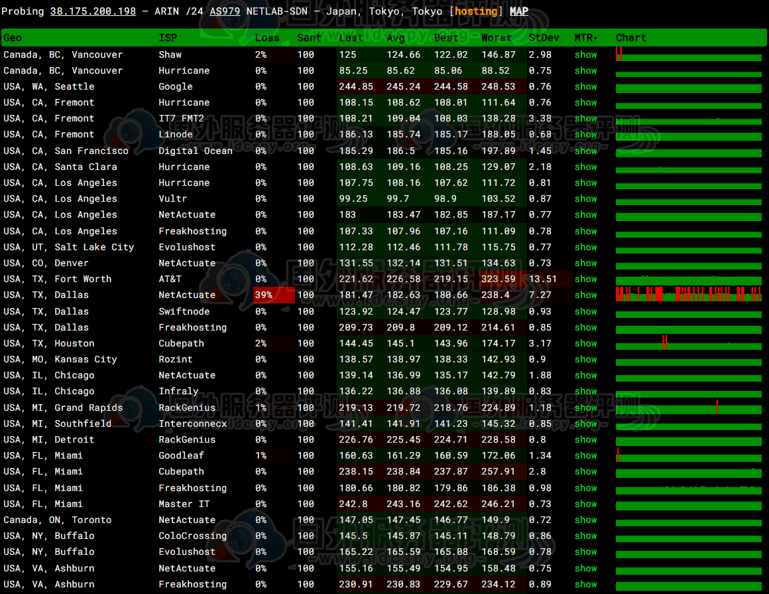Screen dimensions: 769x594
Task: Select the Digital Ocean ISP name
Action: coord(196,151)
